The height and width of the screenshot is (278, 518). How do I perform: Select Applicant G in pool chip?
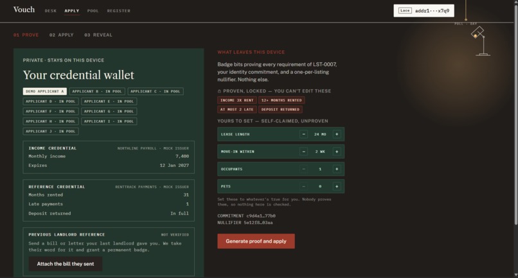109,111
